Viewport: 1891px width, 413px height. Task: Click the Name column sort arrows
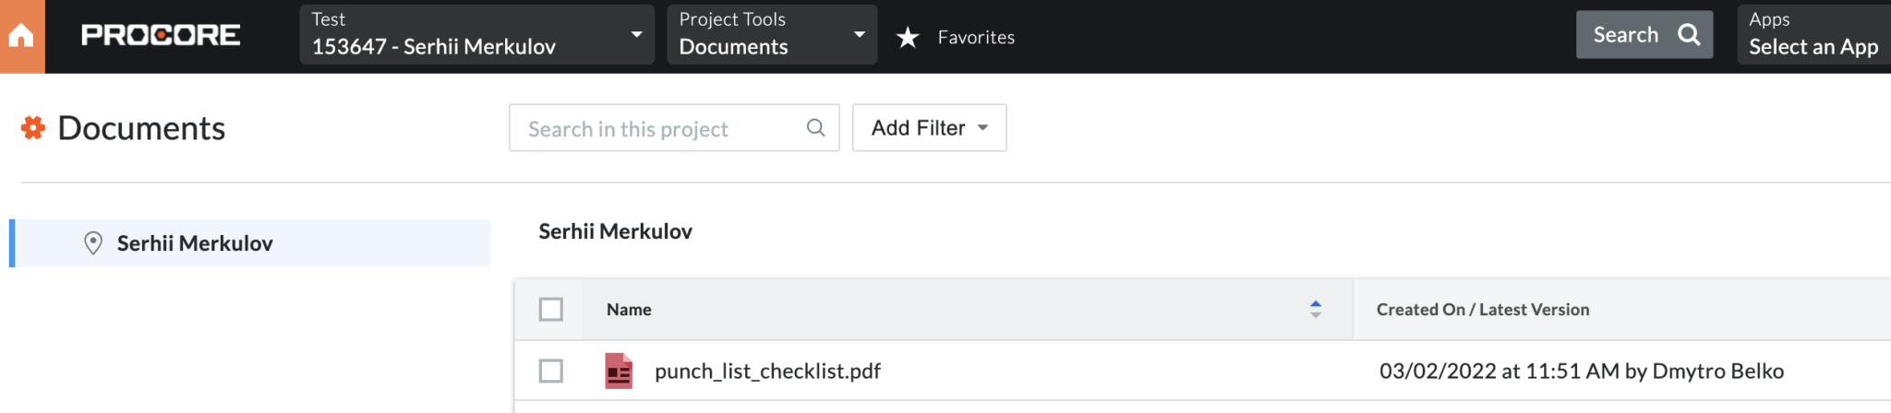(x=1315, y=310)
